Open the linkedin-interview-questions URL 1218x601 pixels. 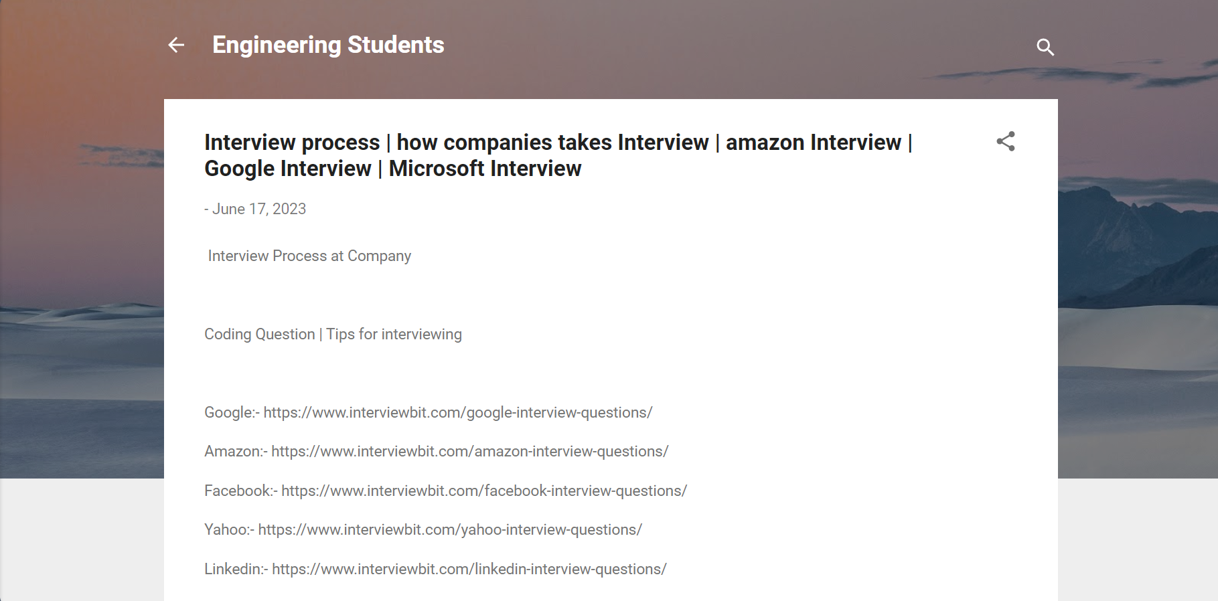(x=469, y=569)
